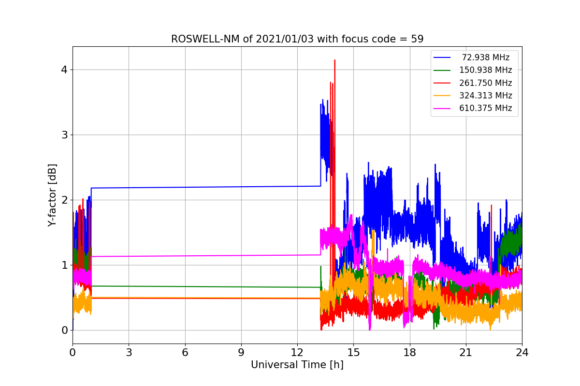
Task: Click x-axis tick label 24
Action: [x=522, y=353]
